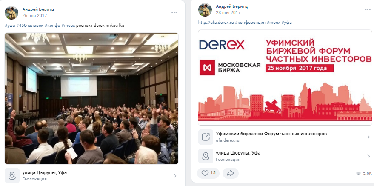Click the external link icon beside ufa.derex.ru

(206, 137)
